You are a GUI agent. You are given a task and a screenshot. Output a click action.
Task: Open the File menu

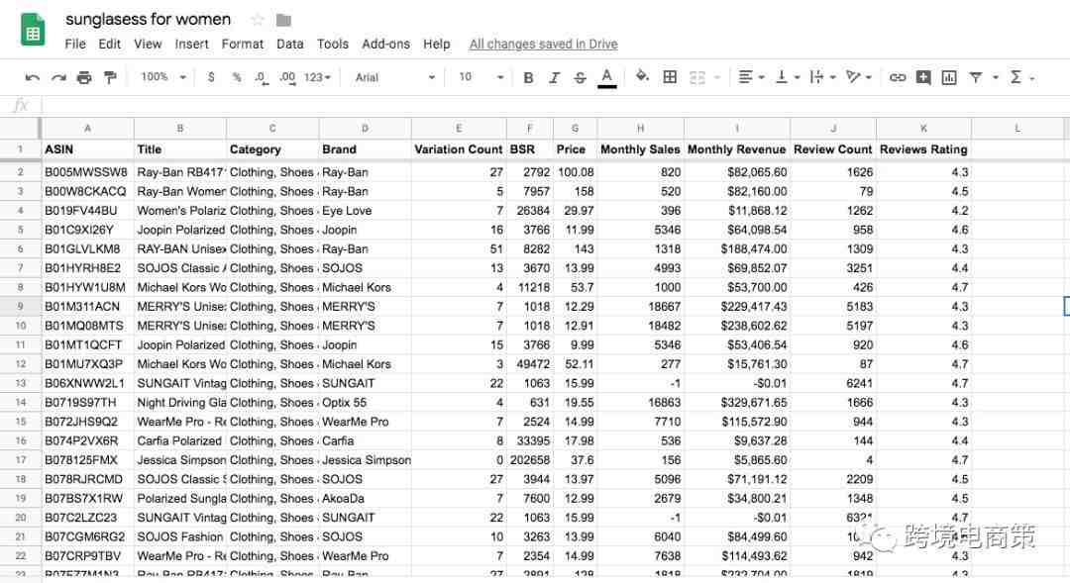[x=75, y=44]
